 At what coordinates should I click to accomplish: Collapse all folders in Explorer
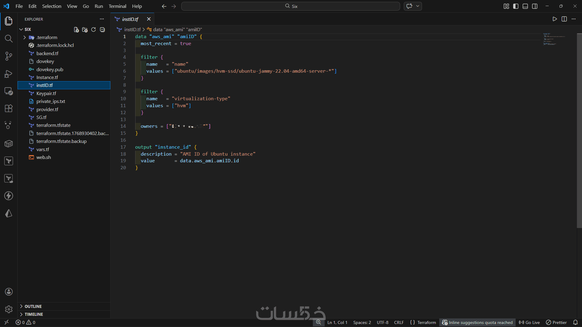(x=102, y=29)
